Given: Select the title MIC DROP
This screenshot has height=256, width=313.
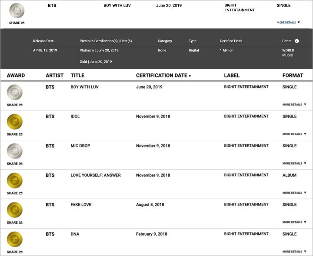Looking at the screenshot, I should (x=80, y=146).
